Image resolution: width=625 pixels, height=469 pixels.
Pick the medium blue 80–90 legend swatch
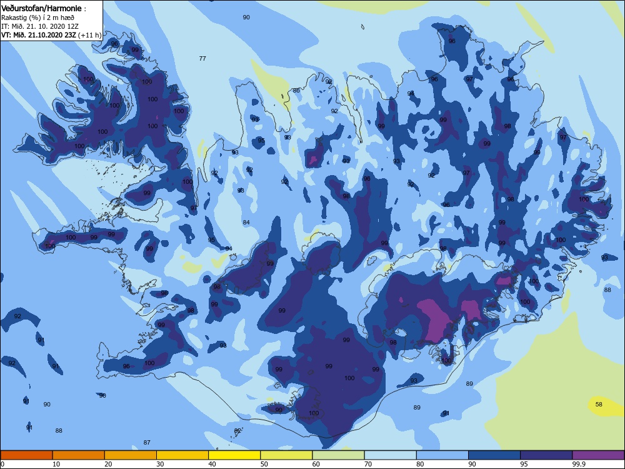click(442, 455)
